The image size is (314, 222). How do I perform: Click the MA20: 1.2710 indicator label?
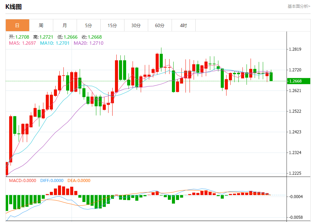pyautogui.click(x=89, y=43)
